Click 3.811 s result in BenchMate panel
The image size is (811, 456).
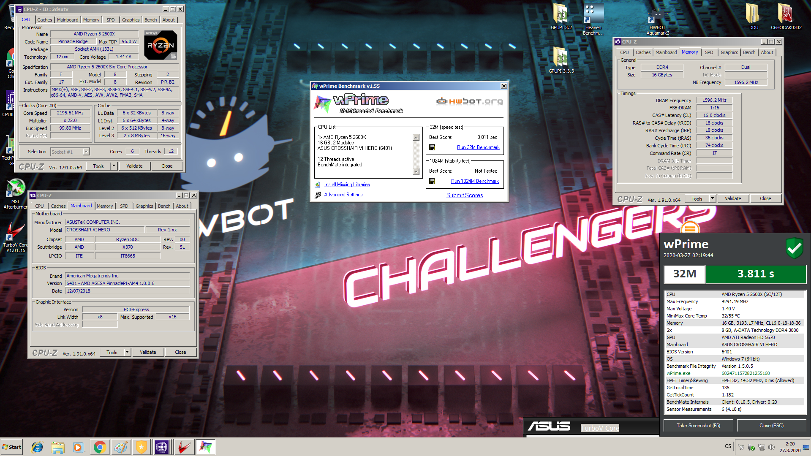756,274
